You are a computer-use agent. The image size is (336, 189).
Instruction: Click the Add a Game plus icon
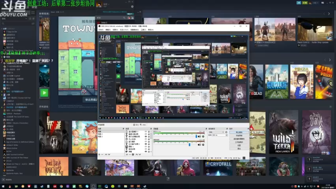(x=3, y=180)
